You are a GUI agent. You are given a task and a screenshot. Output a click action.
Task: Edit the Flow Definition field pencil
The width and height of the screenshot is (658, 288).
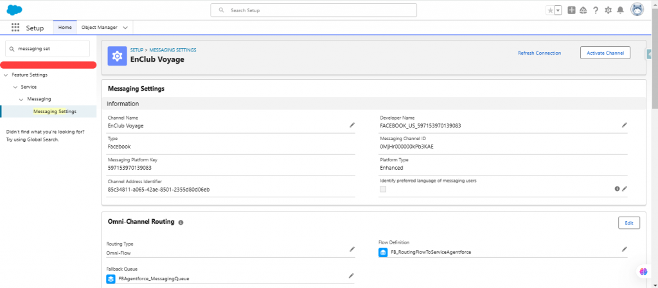click(x=625, y=249)
